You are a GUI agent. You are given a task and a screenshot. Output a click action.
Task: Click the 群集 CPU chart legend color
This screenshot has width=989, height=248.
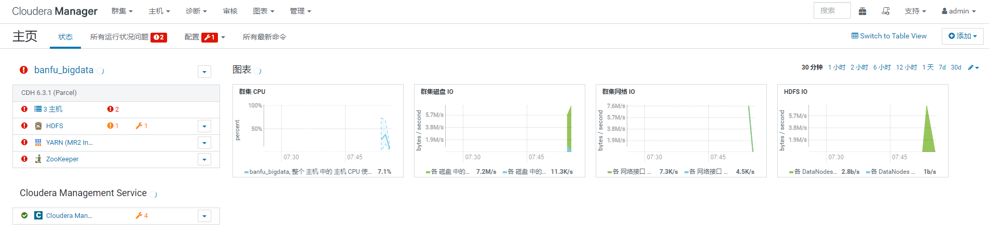tap(246, 172)
